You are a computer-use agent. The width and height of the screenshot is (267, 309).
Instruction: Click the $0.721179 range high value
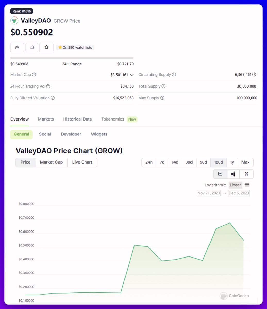(x=126, y=64)
